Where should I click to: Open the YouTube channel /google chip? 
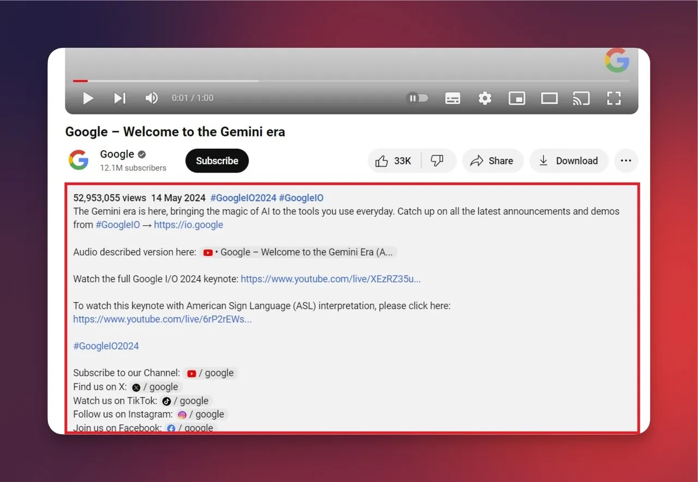210,373
